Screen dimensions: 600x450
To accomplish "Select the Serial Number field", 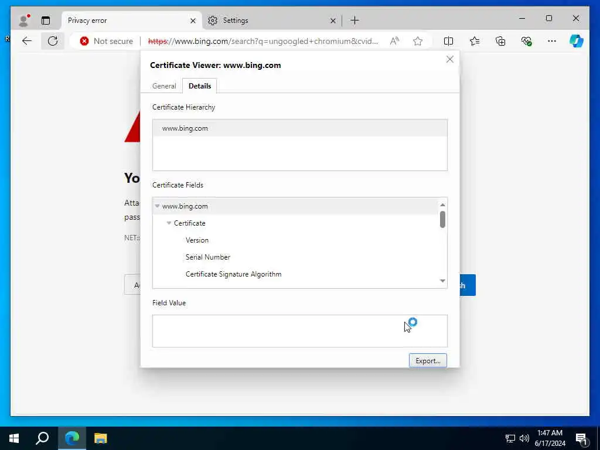I will [x=208, y=257].
